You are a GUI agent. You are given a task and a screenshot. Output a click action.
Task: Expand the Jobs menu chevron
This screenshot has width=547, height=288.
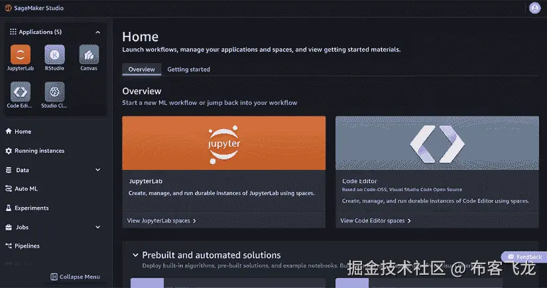coord(97,227)
